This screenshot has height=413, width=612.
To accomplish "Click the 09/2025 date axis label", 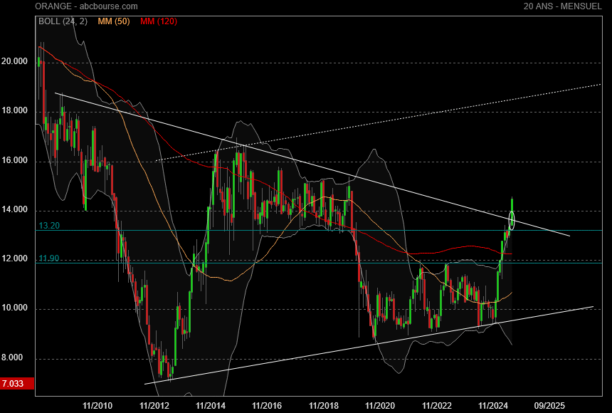I will [x=549, y=406].
